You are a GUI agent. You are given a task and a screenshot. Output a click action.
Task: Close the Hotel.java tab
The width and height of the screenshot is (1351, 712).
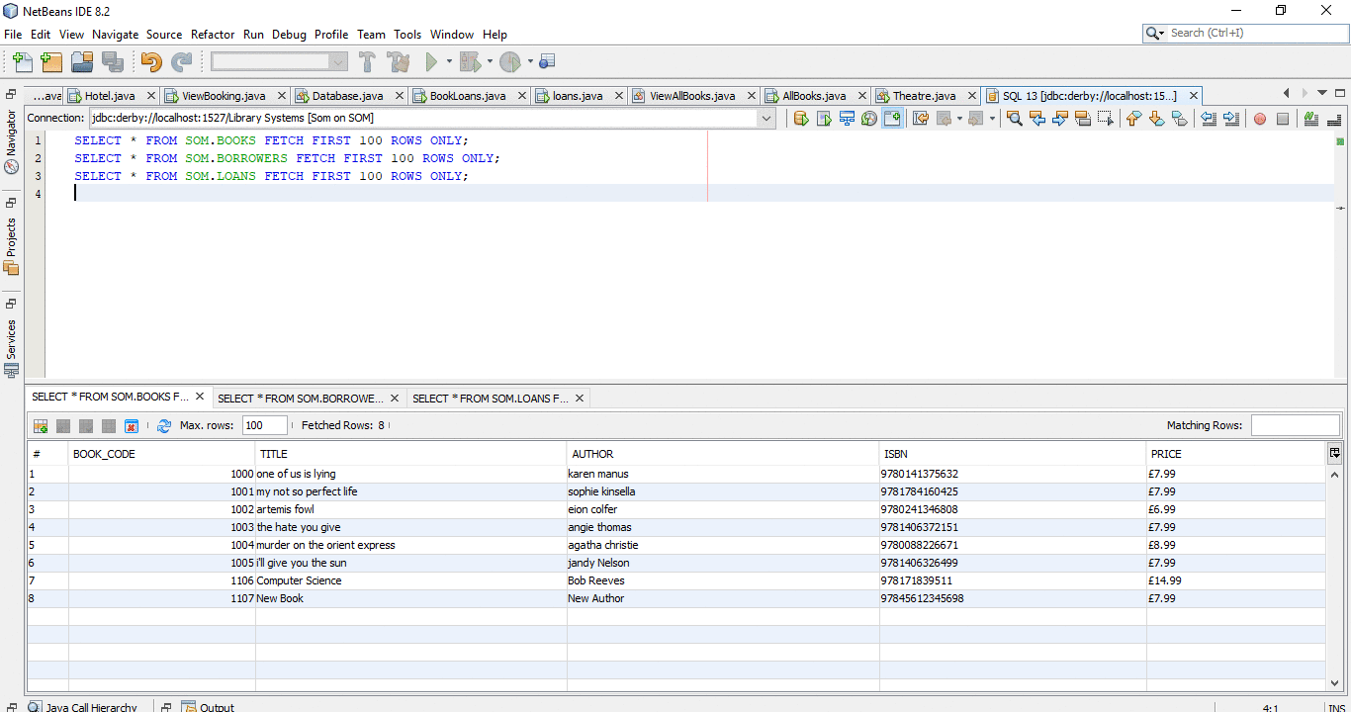pos(151,96)
